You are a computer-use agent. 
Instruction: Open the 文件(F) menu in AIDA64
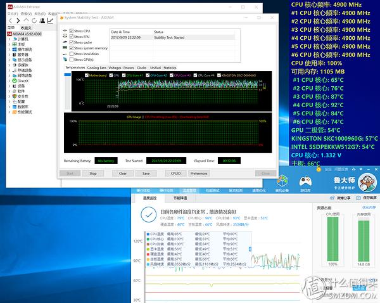13,13
